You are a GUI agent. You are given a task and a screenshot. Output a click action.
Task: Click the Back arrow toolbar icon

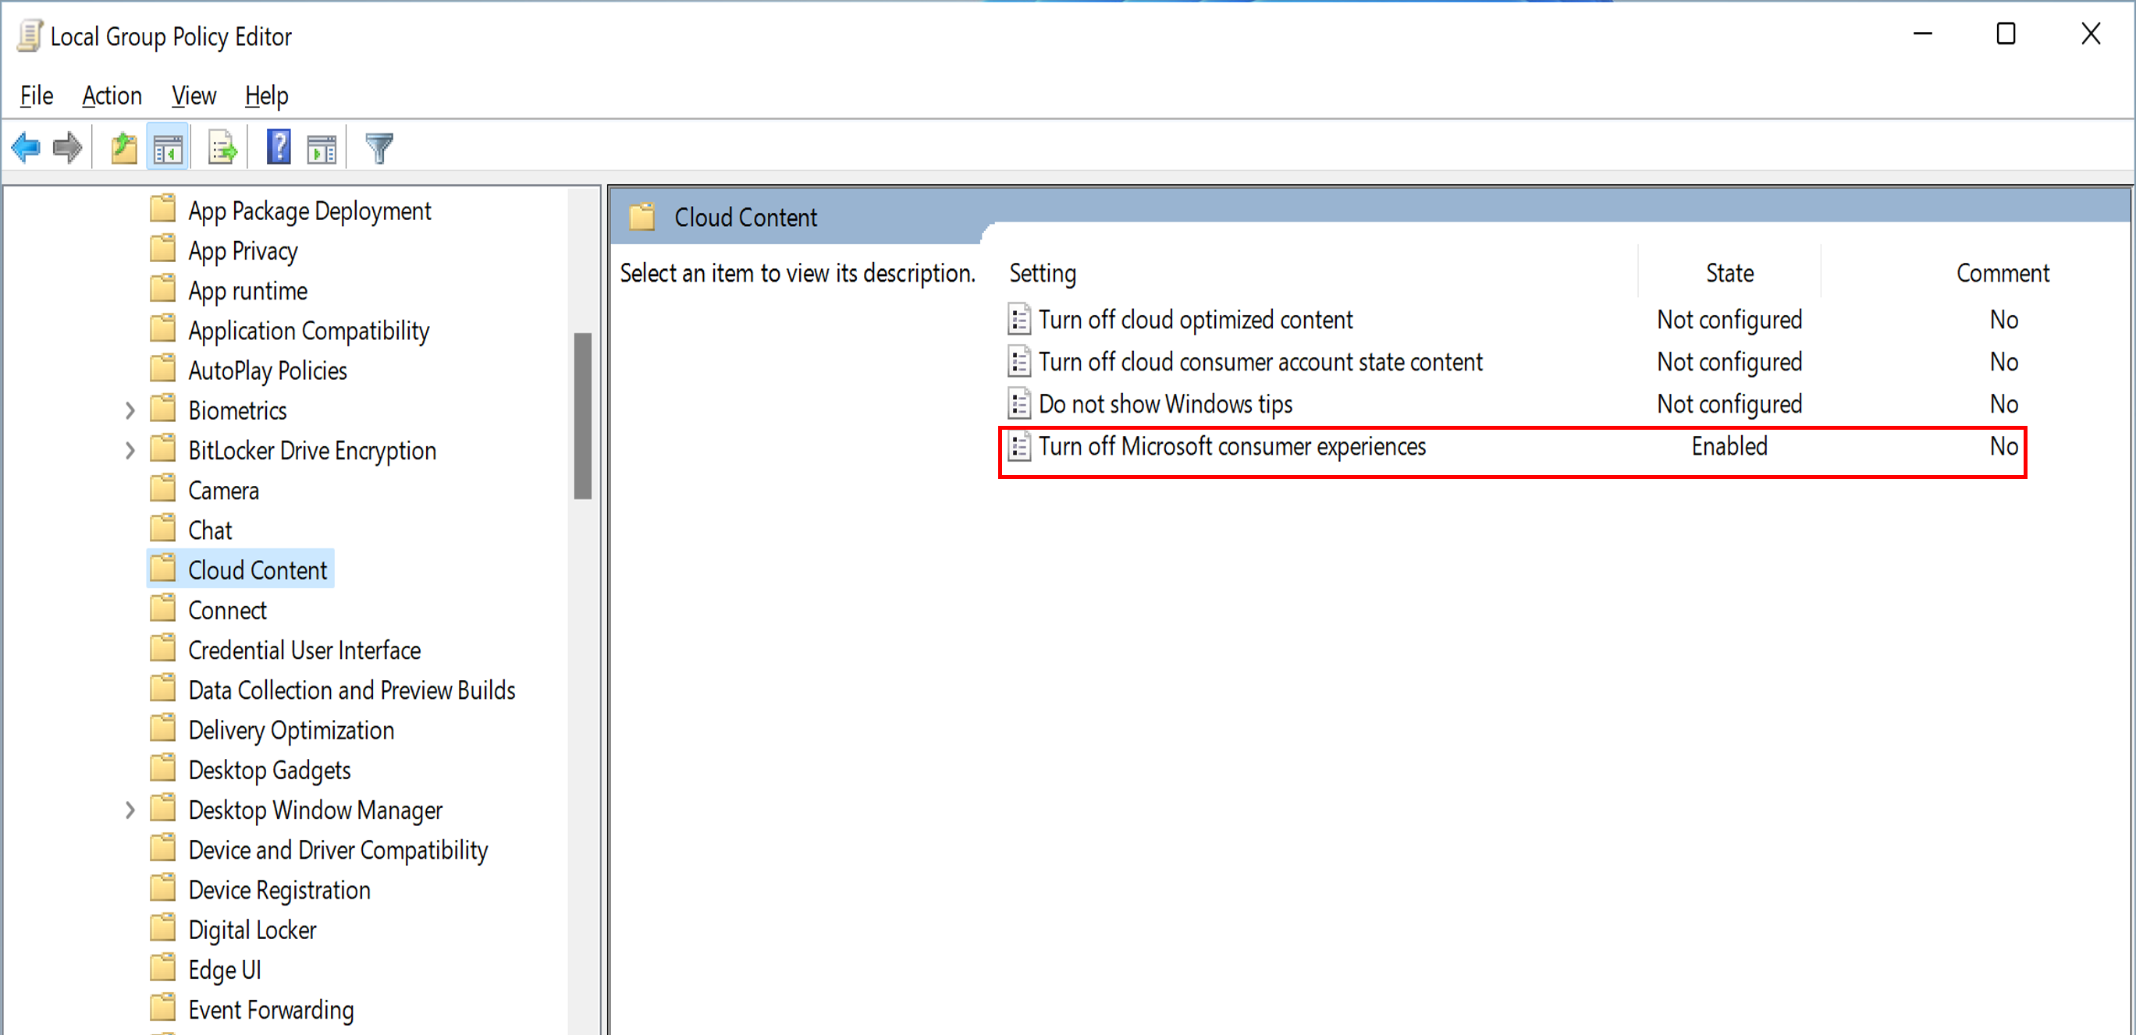[x=26, y=148]
